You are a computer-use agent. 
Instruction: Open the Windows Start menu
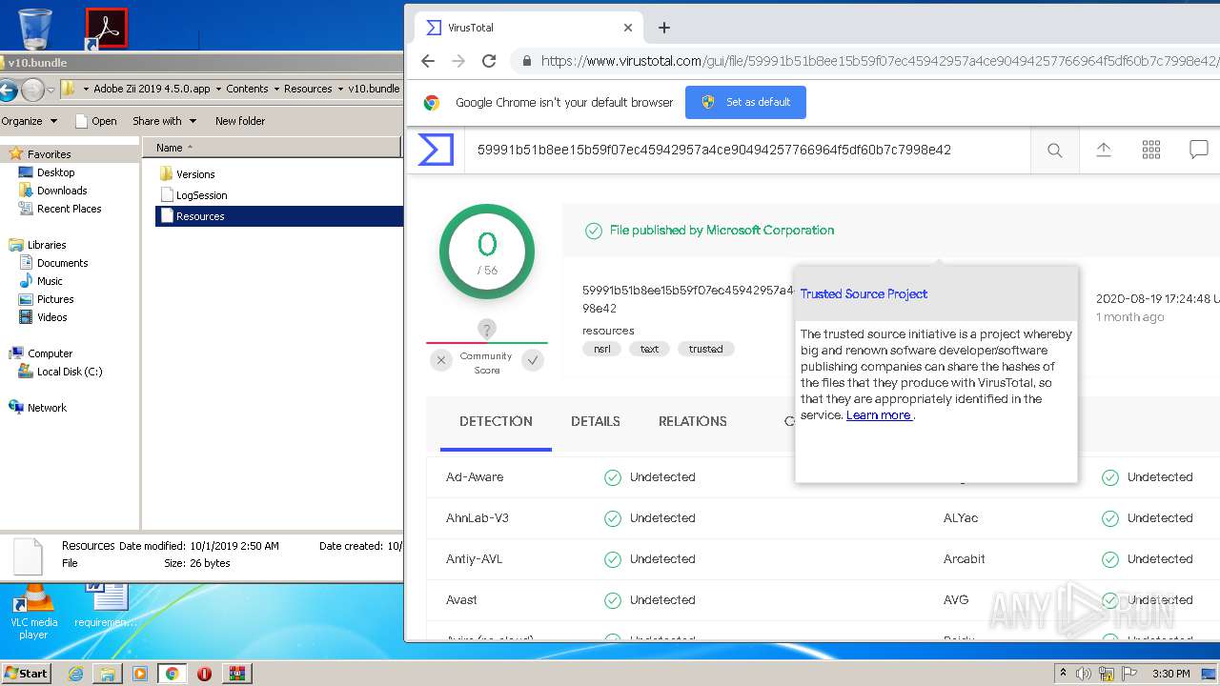click(26, 673)
